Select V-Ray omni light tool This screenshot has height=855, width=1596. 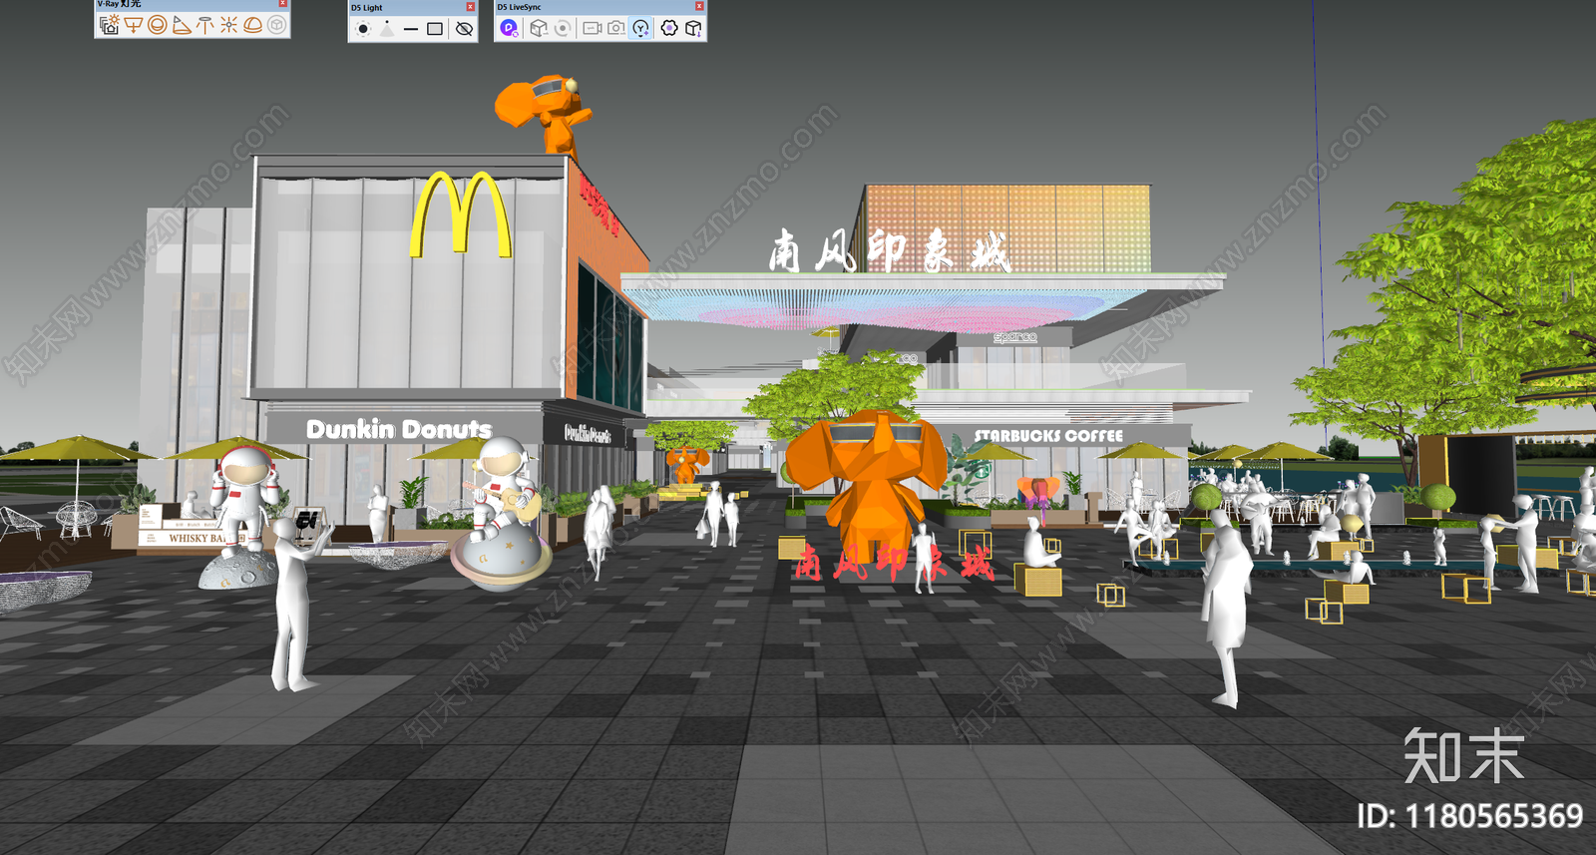[x=228, y=25]
